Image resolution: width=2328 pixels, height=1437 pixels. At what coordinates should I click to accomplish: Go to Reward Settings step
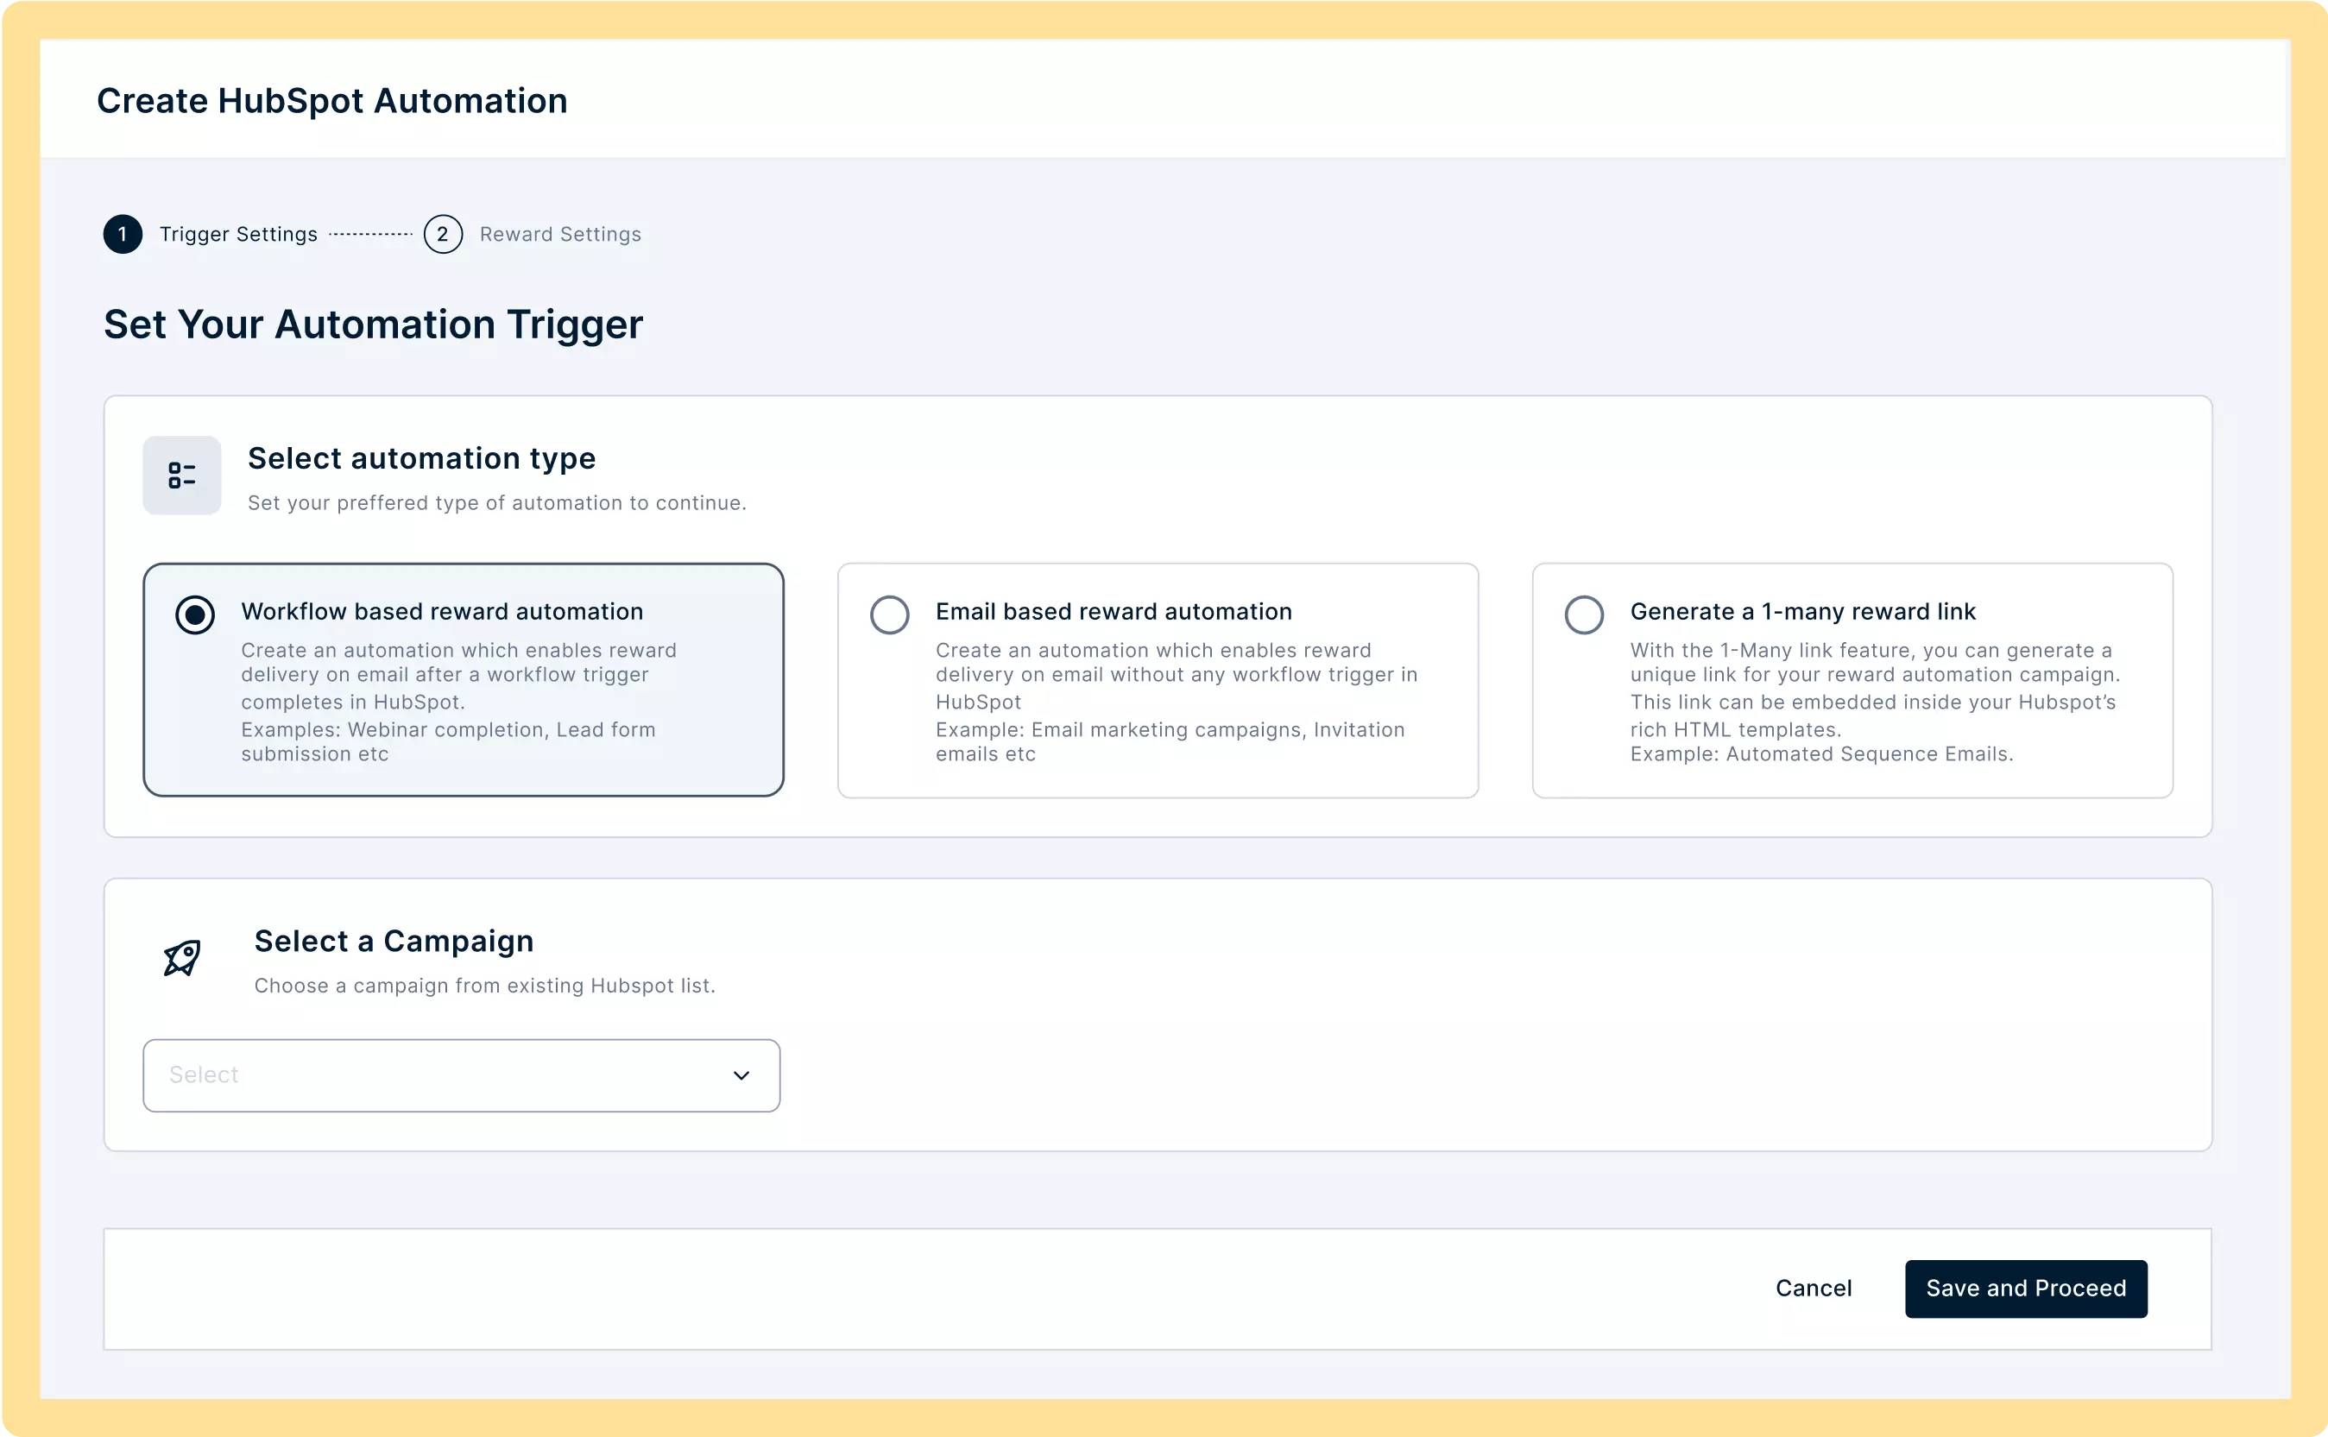click(560, 235)
